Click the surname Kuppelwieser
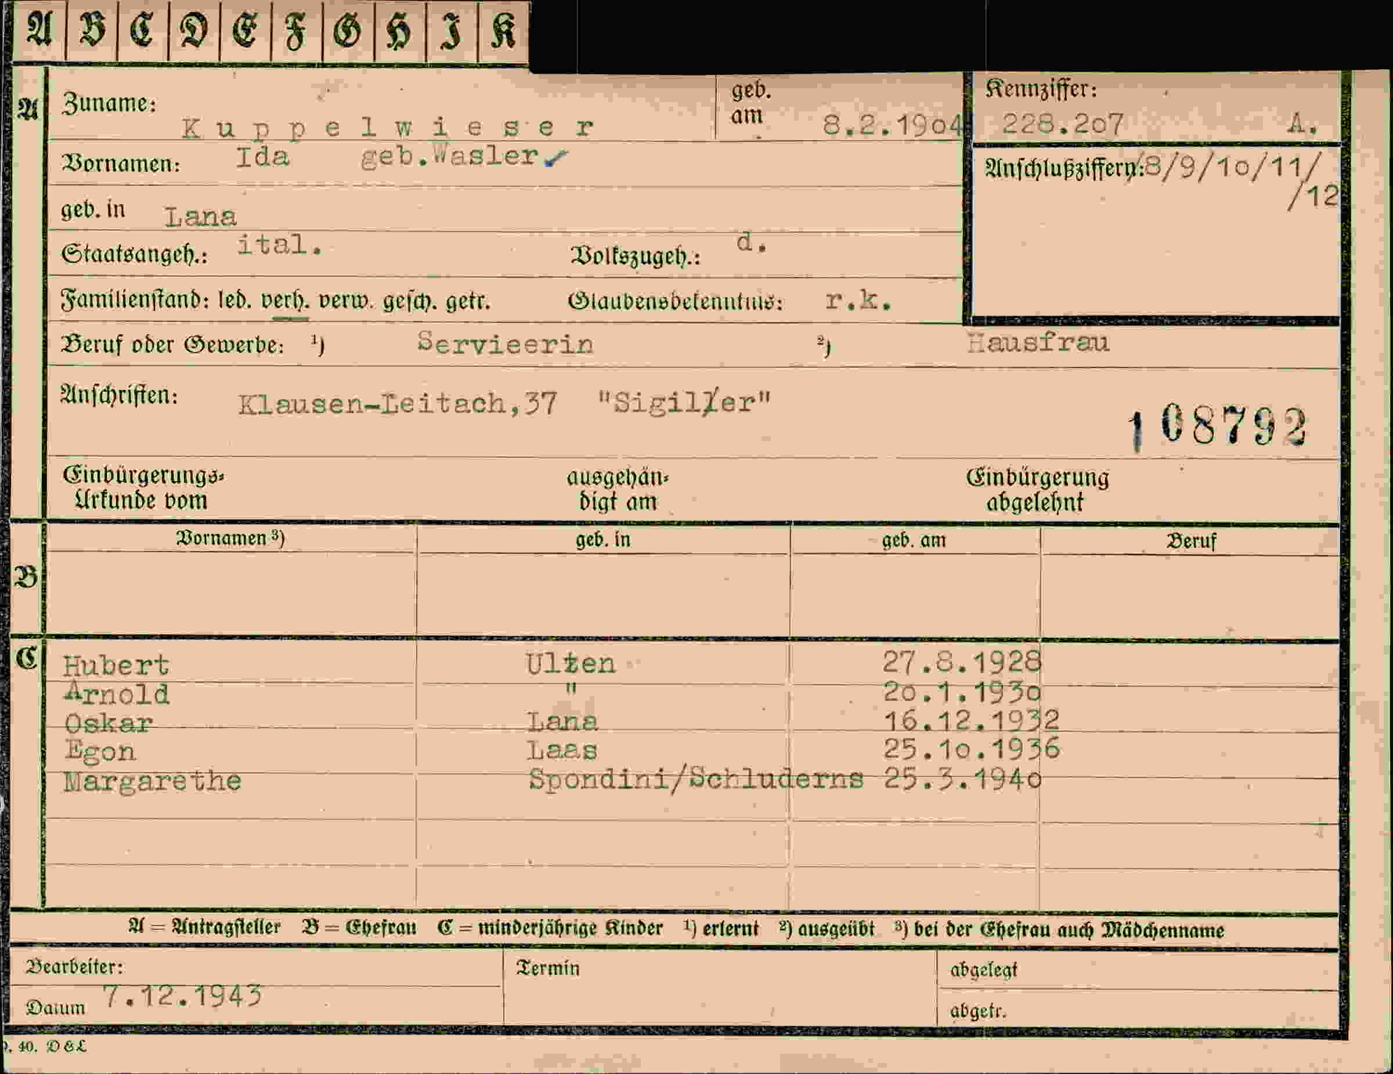The image size is (1393, 1074). (x=388, y=128)
